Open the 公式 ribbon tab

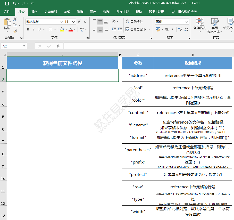coord(67,11)
